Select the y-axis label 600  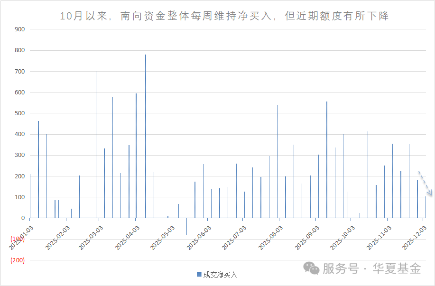point(20,92)
